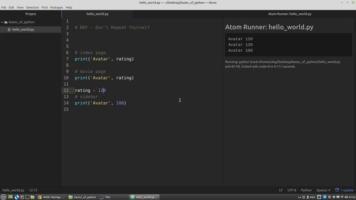The image size is (356, 200).
Task: Open the Selection menu
Action: (x=32, y=7)
